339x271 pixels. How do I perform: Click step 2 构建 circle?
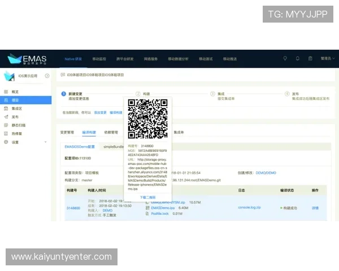tap(138, 94)
